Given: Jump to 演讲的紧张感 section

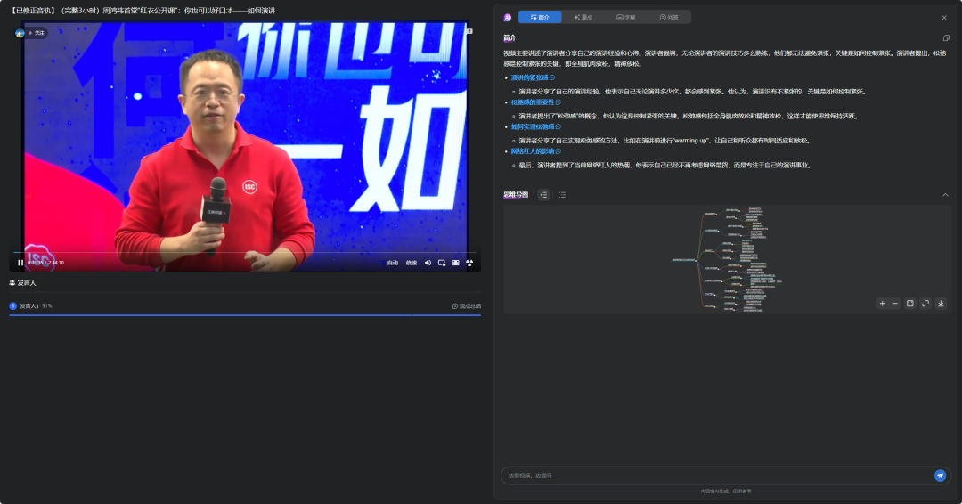Looking at the screenshot, I should pos(533,77).
